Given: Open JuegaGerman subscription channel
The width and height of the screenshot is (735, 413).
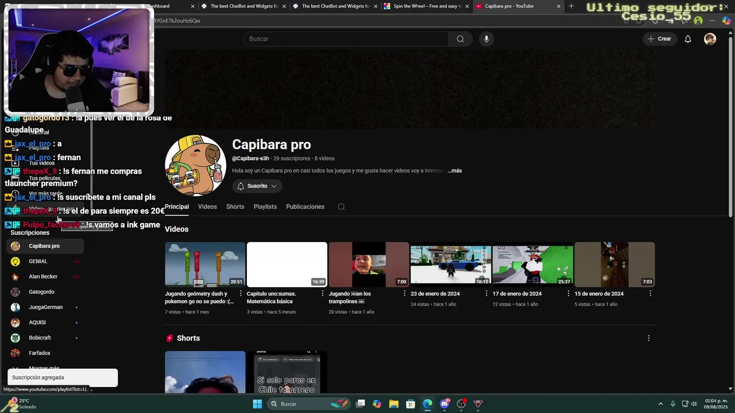Looking at the screenshot, I should coord(46,307).
